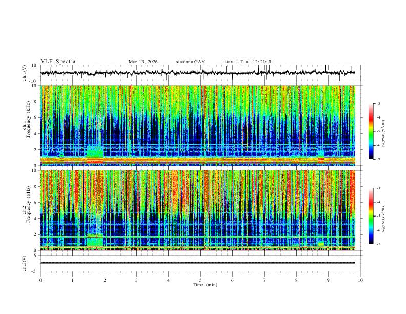Image resolution: width=406 pixels, height=314 pixels.
Task: Click the "-3" label on the ch.1 color bar
Action: 378,103
